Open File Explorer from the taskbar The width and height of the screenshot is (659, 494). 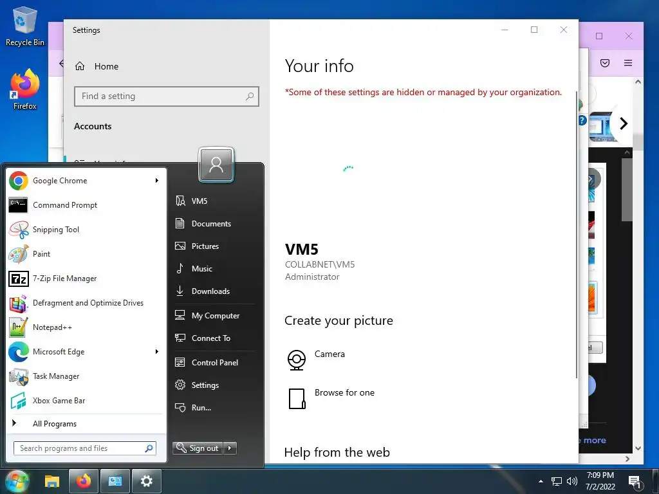[x=52, y=481]
